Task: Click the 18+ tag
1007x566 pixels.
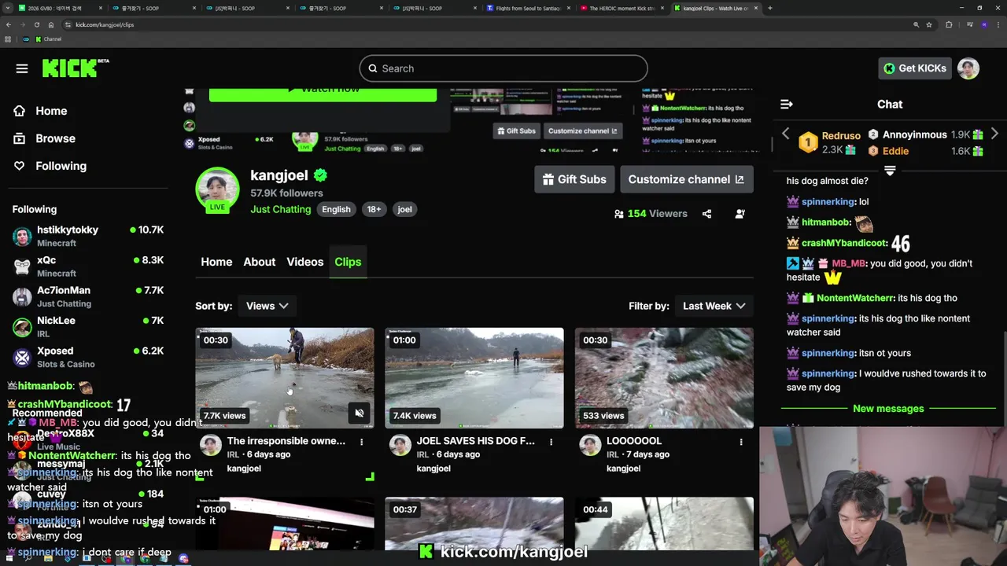Action: pos(374,209)
